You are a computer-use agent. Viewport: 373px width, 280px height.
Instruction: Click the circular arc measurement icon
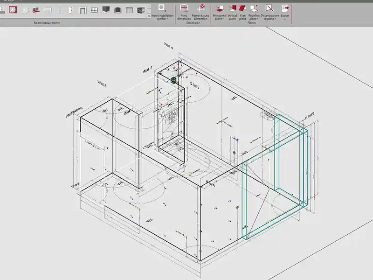pyautogui.click(x=25, y=10)
